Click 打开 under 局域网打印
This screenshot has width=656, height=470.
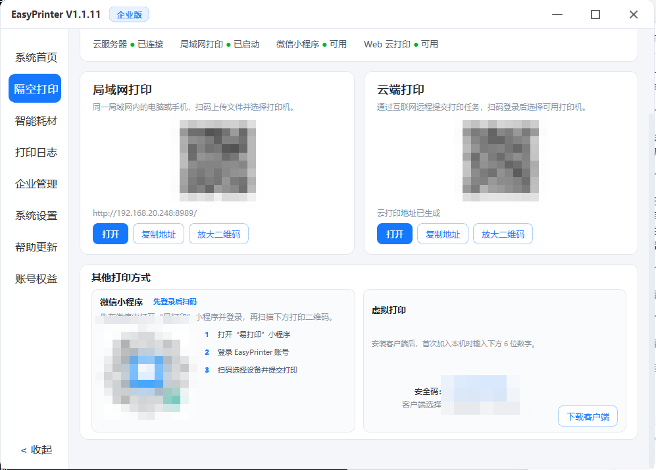[111, 234]
